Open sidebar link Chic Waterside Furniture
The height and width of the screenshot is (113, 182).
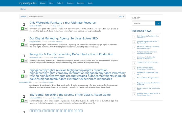point(148,37)
